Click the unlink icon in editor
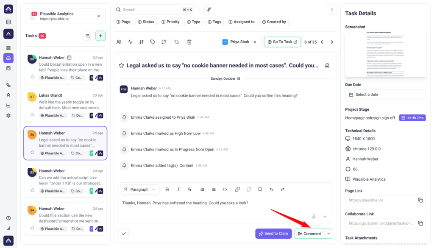The image size is (434, 248). pos(249,189)
